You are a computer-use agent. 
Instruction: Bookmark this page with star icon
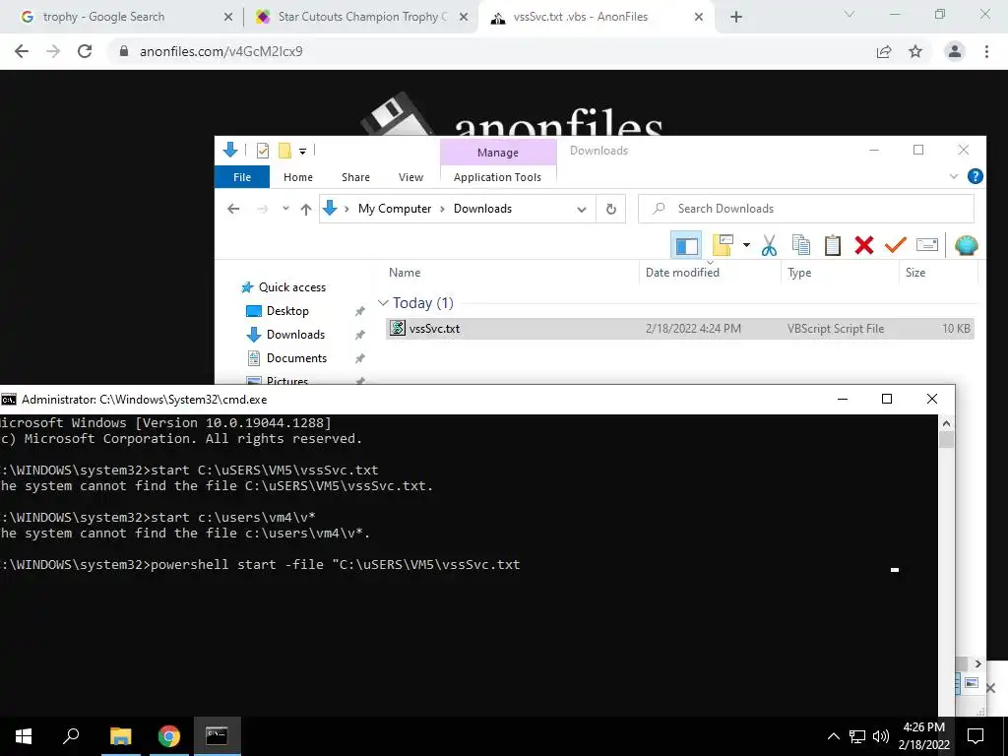click(x=915, y=51)
